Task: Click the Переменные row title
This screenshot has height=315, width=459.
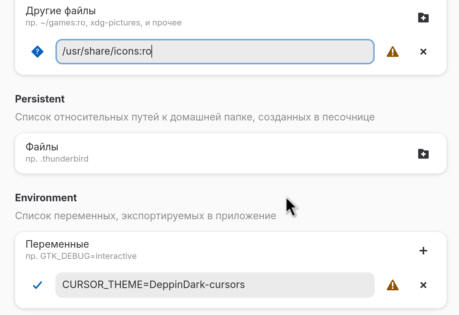Action: pos(57,244)
